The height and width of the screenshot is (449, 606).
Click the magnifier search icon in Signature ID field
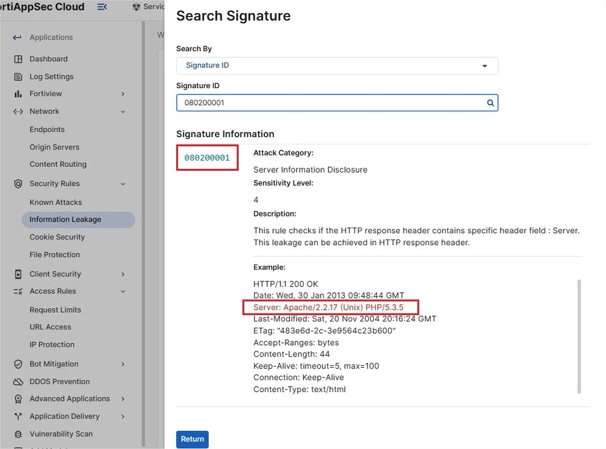click(490, 103)
